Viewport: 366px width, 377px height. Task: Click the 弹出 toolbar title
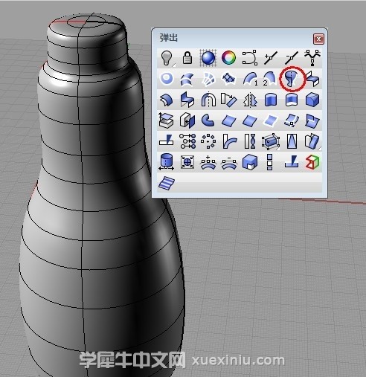(169, 38)
